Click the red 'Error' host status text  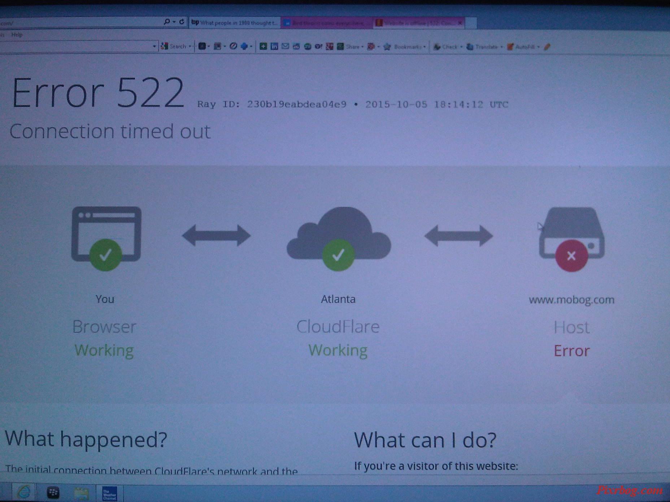point(572,351)
